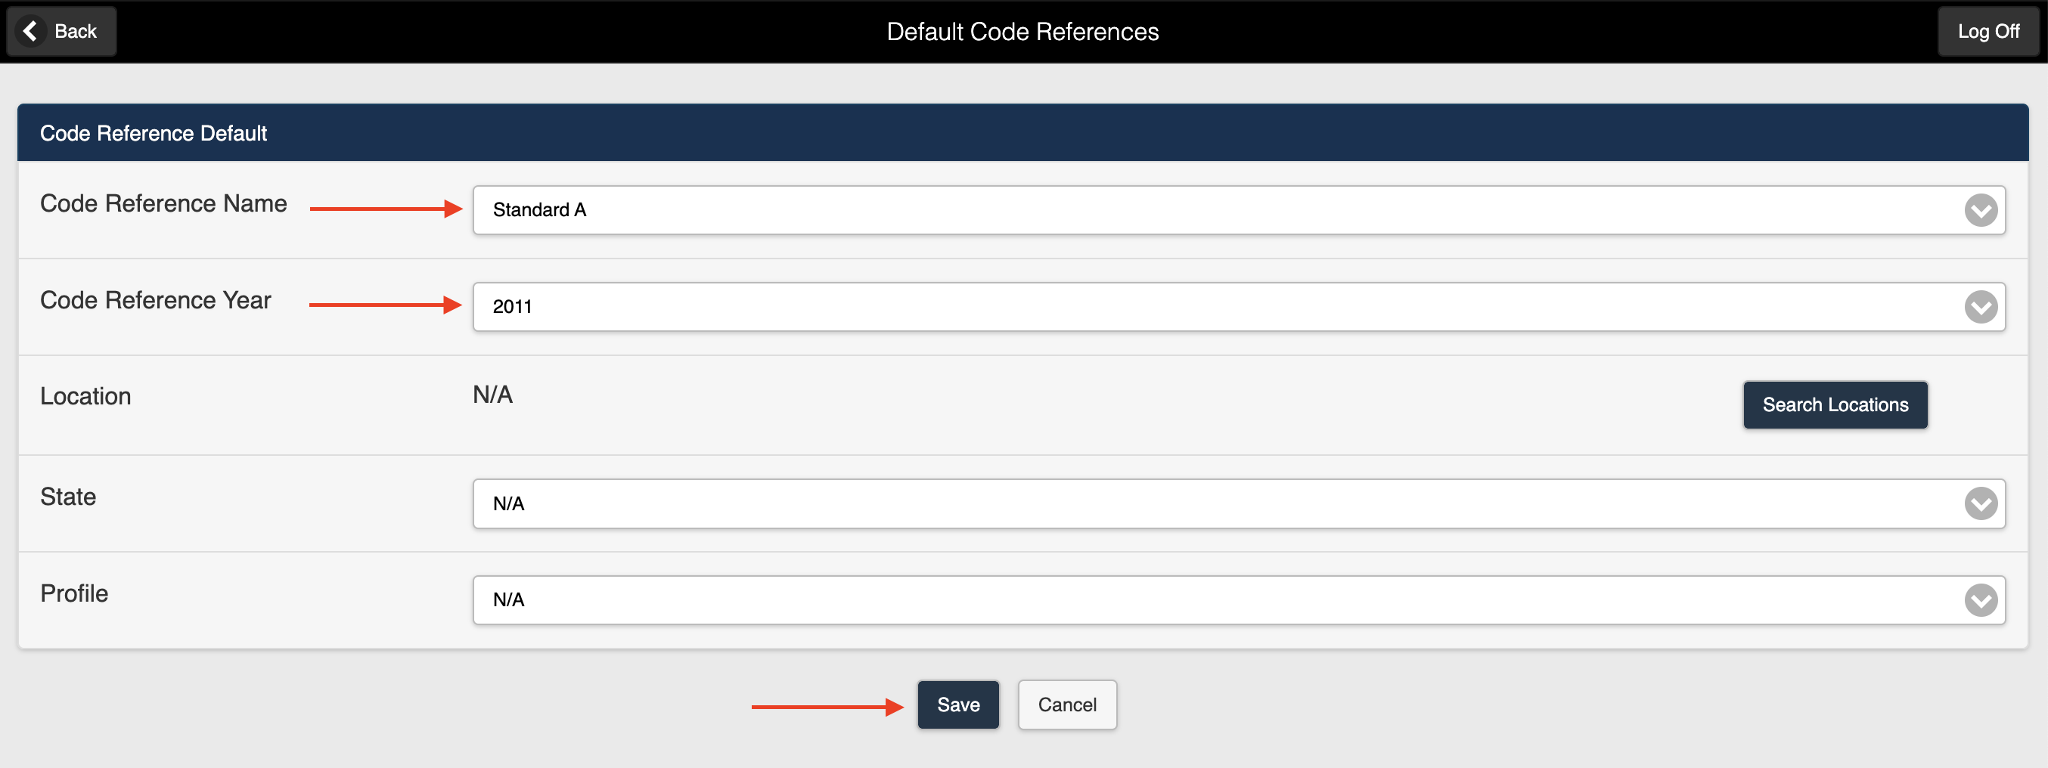2048x768 pixels.
Task: Click the Save button
Action: tap(958, 705)
